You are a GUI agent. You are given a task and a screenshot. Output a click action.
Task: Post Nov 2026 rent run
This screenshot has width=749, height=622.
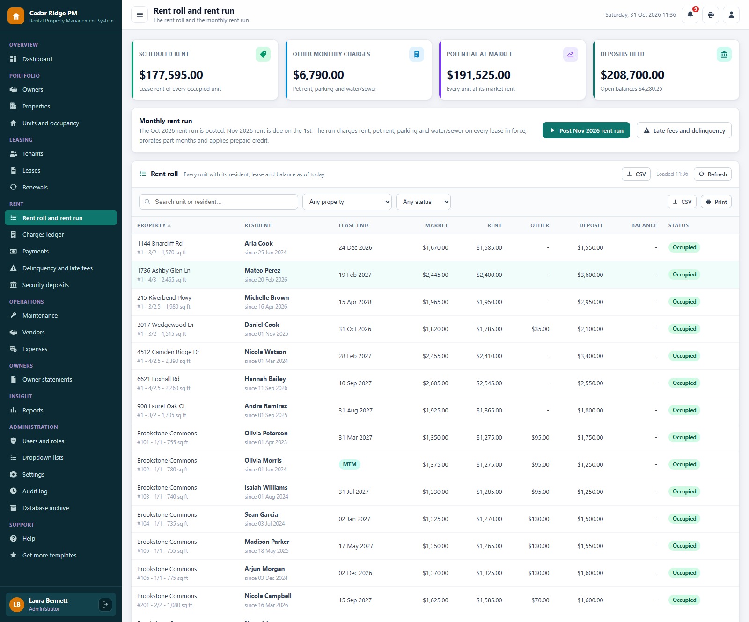[x=586, y=130]
